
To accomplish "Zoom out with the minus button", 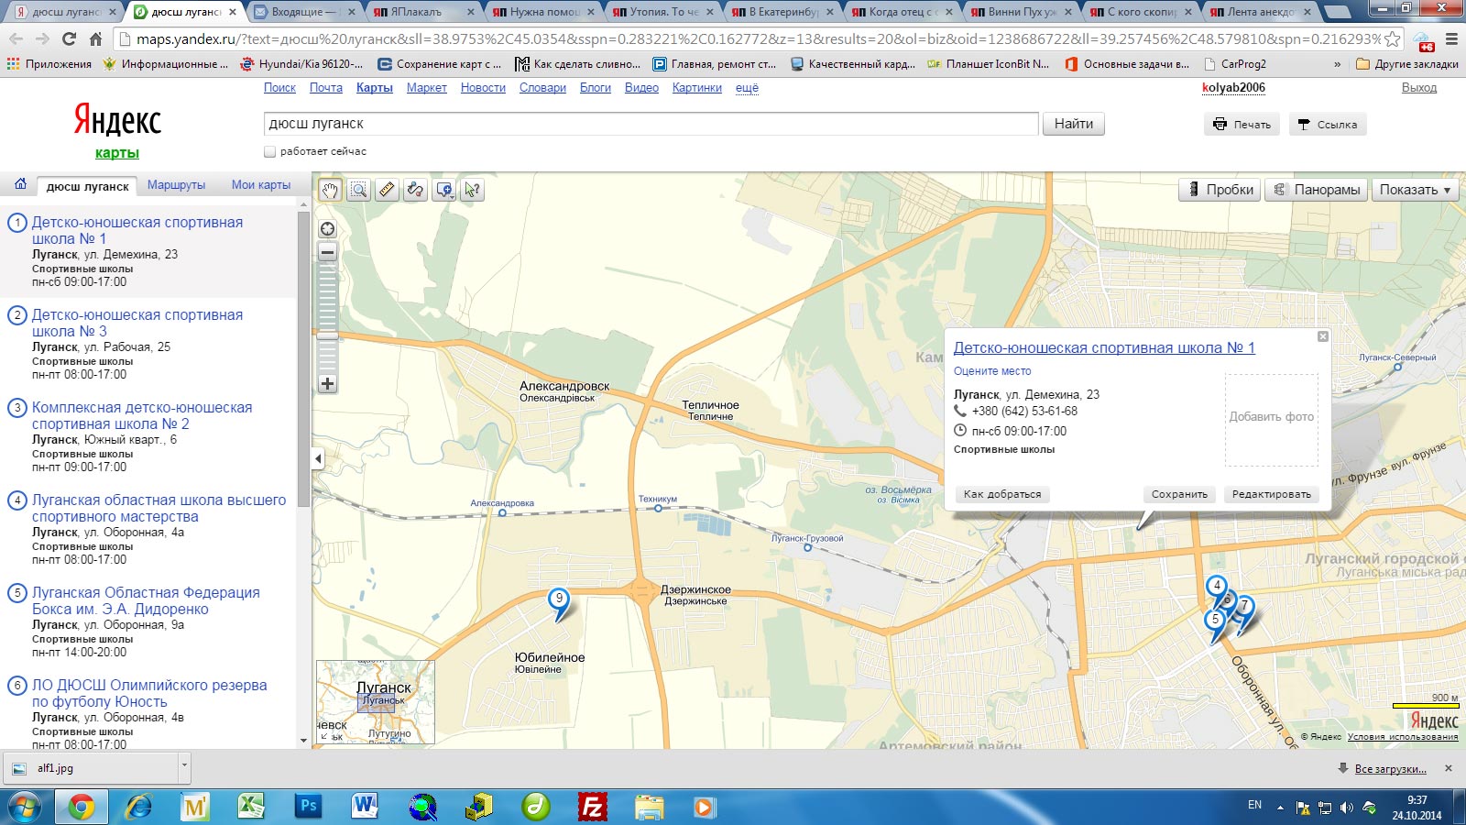I will (x=327, y=252).
